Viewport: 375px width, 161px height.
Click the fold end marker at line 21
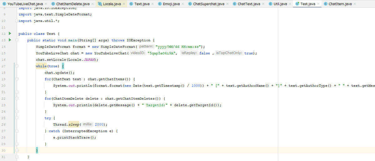point(17,92)
